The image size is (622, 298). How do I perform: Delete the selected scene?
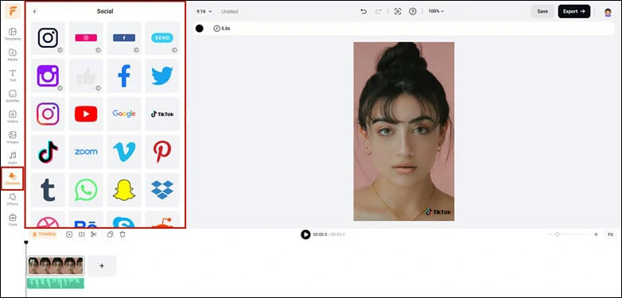[122, 234]
